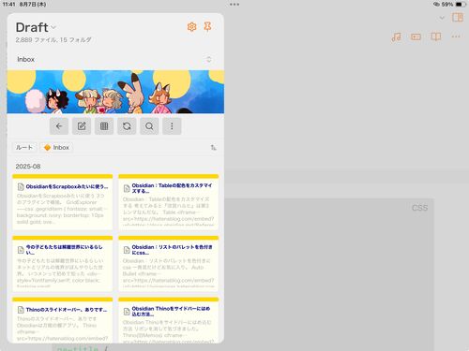Switch to grid view icon

(x=104, y=126)
